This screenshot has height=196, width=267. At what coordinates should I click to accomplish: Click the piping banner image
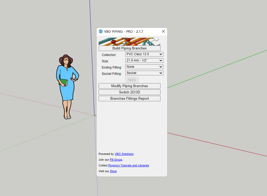click(x=129, y=41)
